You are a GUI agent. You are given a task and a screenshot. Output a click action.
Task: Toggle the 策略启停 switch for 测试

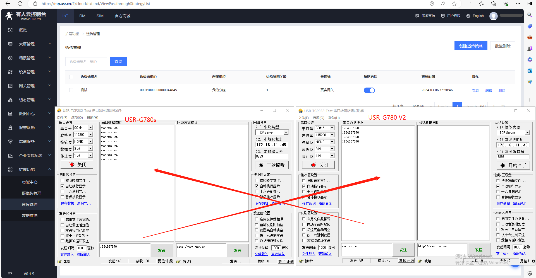[x=369, y=90]
